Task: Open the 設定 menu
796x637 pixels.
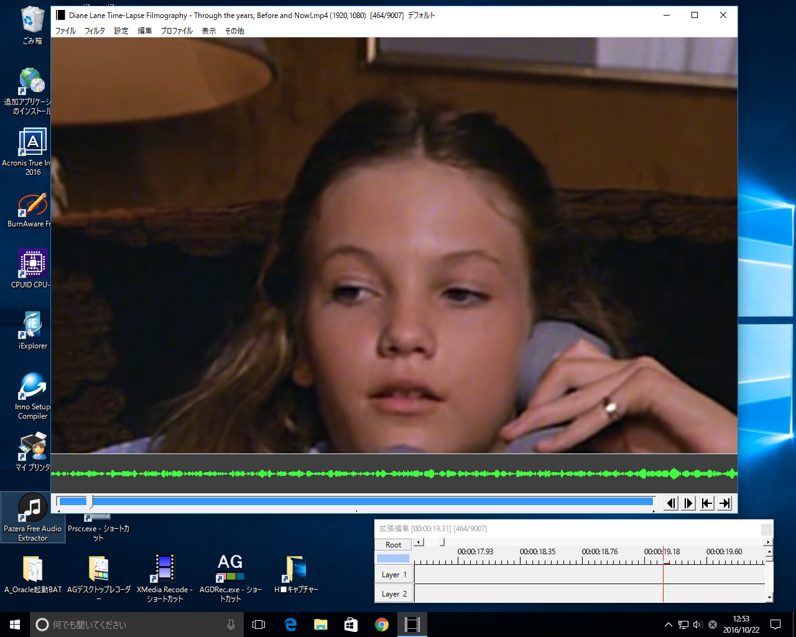Action: [x=121, y=30]
